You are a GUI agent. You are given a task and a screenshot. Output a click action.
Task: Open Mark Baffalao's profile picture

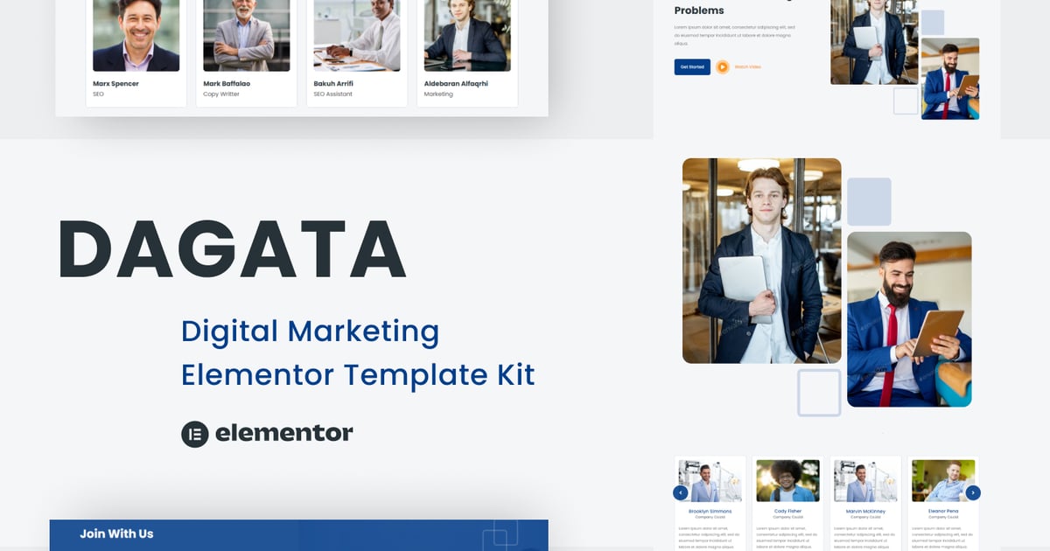(x=246, y=35)
